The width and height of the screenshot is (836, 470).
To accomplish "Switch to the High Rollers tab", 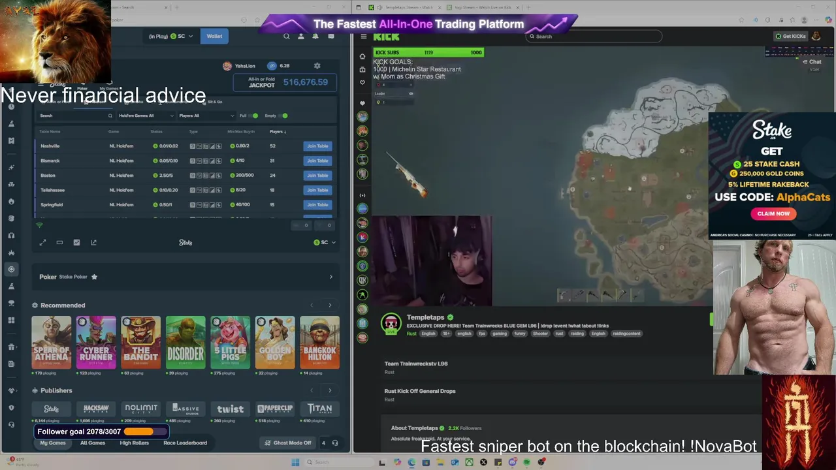I will pyautogui.click(x=135, y=443).
